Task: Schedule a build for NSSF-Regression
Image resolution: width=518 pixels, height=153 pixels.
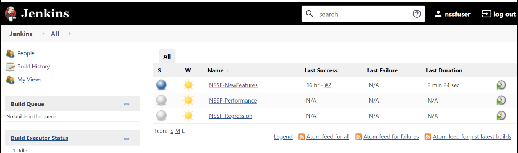Action: 501,116
